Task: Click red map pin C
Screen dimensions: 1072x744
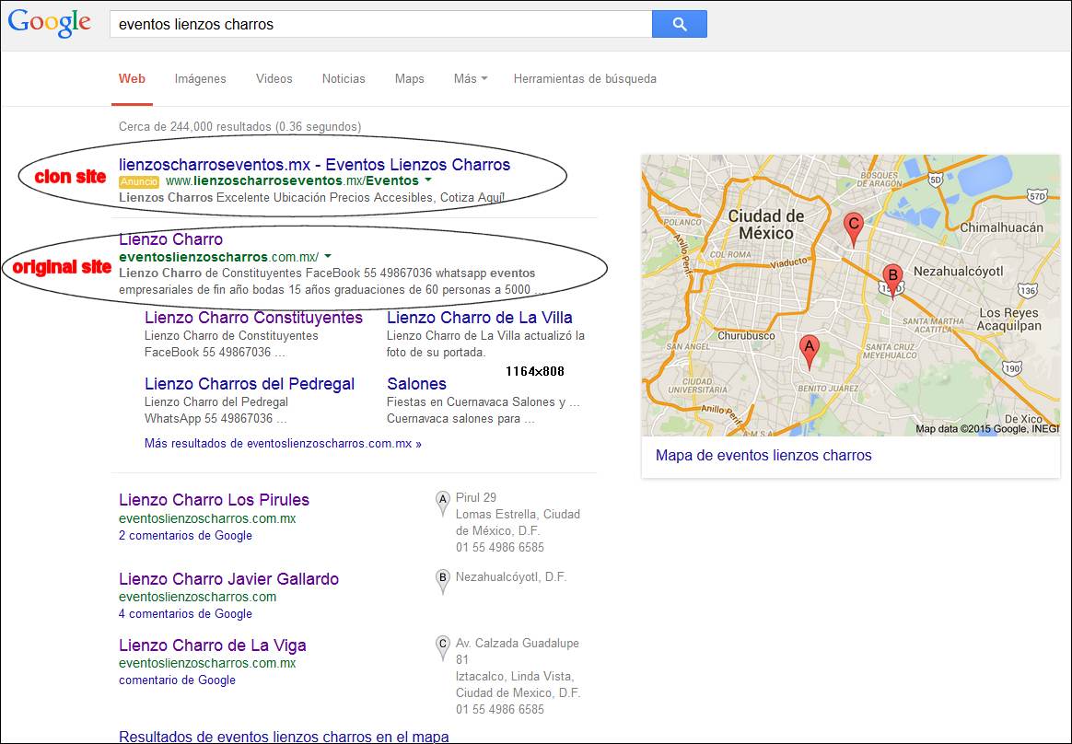Action: 853,230
